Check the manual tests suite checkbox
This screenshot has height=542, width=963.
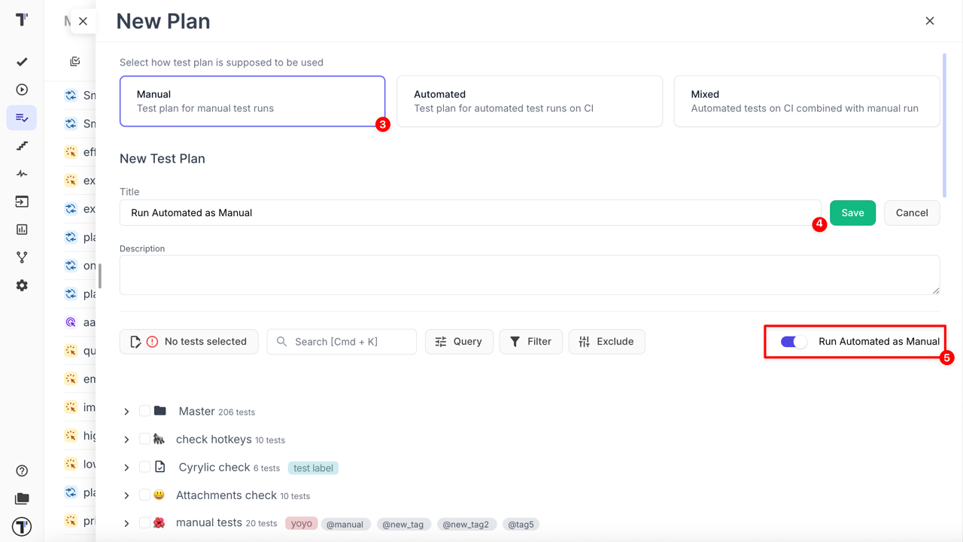click(x=144, y=523)
